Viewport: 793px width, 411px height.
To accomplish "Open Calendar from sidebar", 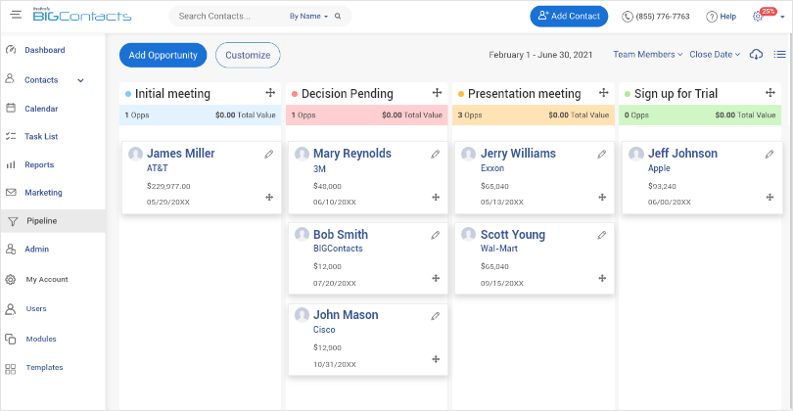I will (41, 109).
